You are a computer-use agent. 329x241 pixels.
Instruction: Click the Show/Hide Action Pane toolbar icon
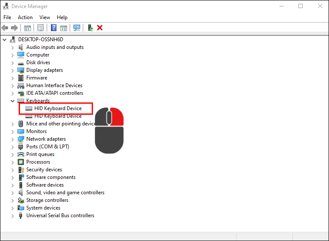(x=64, y=28)
